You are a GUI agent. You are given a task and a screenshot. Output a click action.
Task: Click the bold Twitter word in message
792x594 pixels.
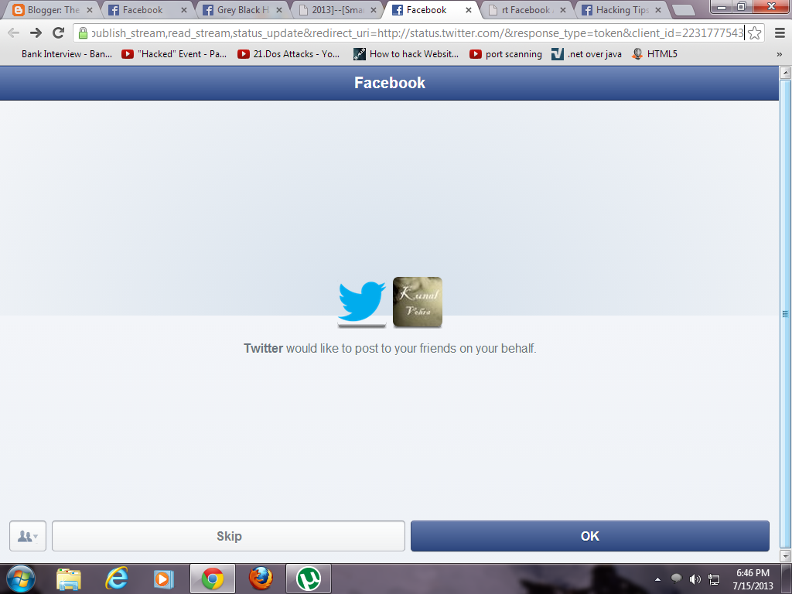coord(263,349)
